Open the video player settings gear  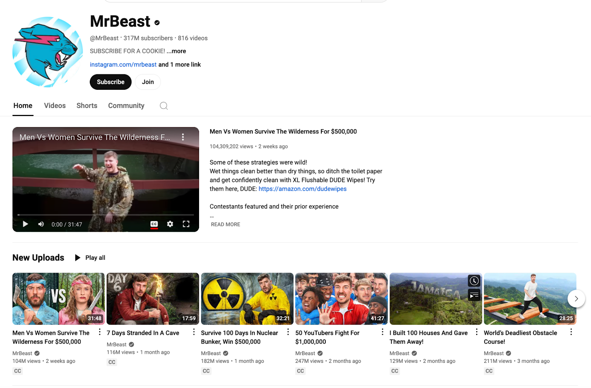click(x=170, y=224)
